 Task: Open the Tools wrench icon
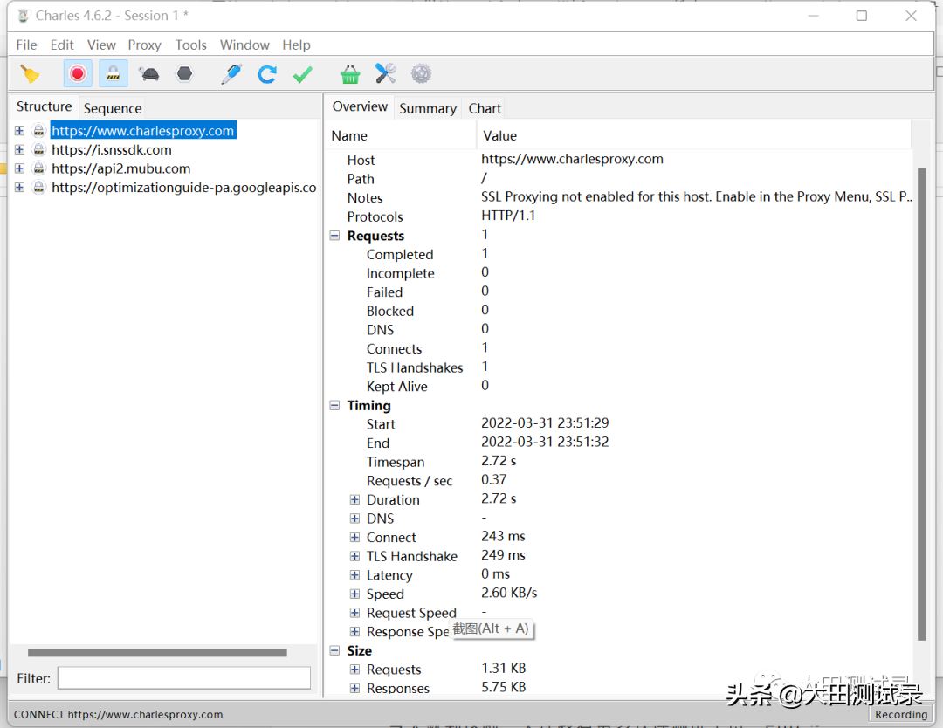(385, 74)
